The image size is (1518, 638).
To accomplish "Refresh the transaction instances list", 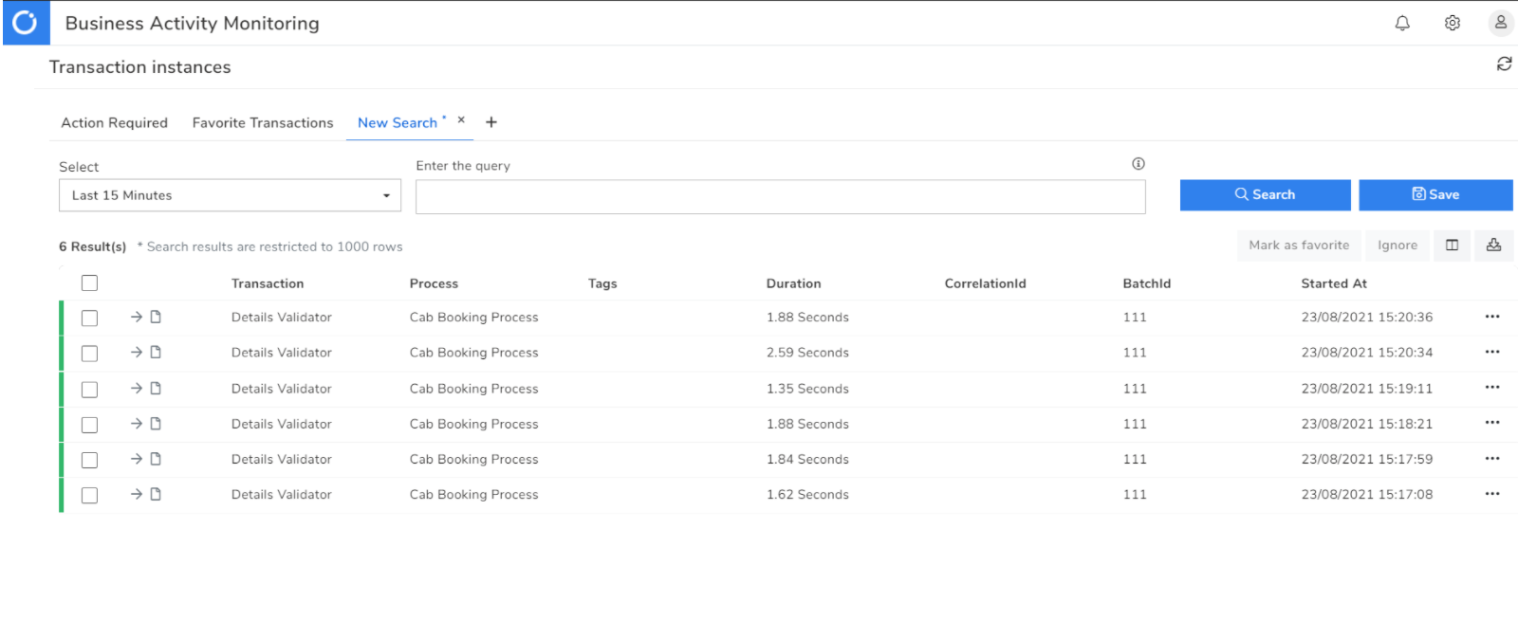I will click(1504, 64).
